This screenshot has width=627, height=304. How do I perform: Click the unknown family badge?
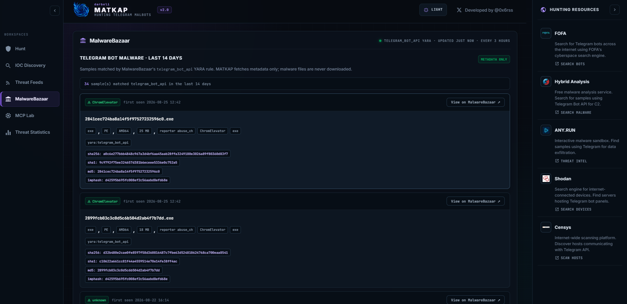[97, 300]
